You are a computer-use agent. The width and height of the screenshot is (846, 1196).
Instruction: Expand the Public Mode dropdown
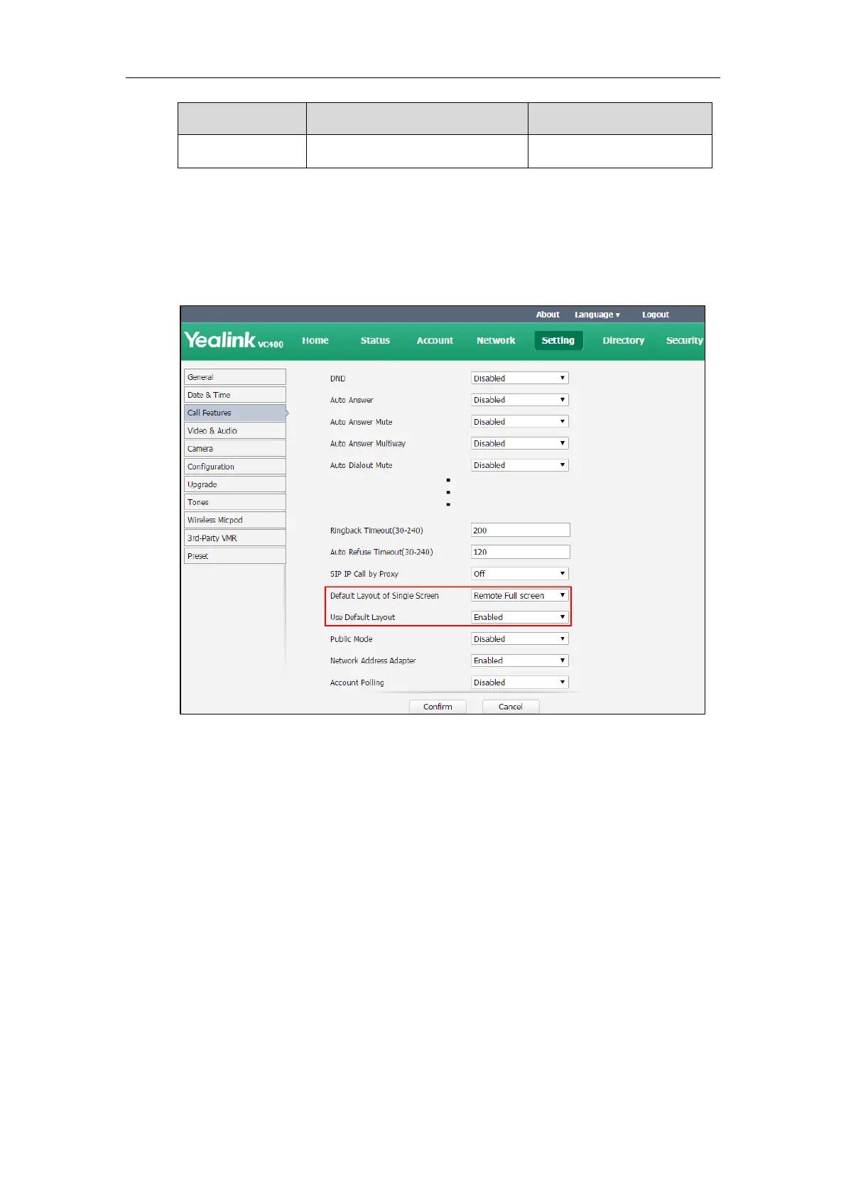pyautogui.click(x=520, y=639)
